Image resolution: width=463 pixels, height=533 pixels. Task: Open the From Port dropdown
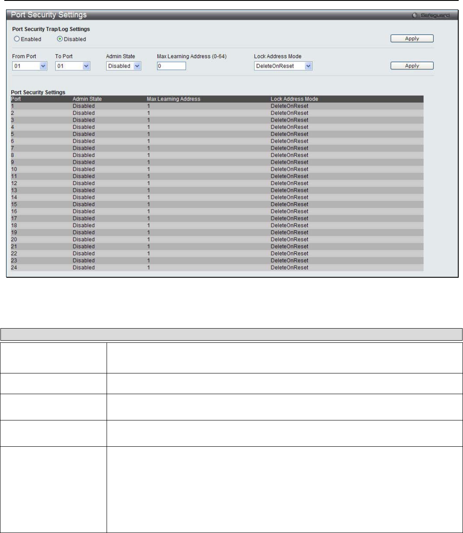[x=30, y=66]
